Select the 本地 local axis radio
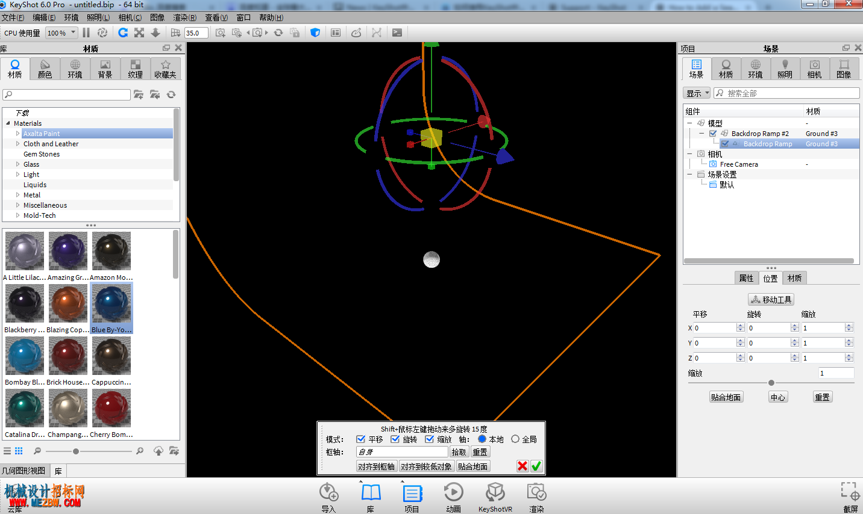Image resolution: width=863 pixels, height=514 pixels. click(482, 439)
